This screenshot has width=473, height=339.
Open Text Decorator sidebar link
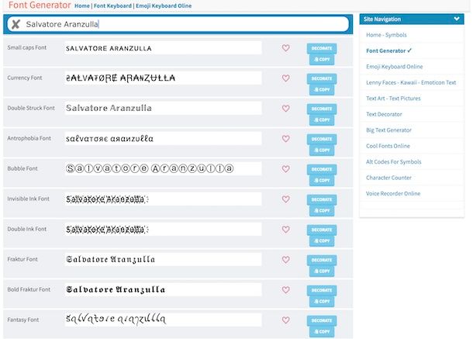pos(384,114)
